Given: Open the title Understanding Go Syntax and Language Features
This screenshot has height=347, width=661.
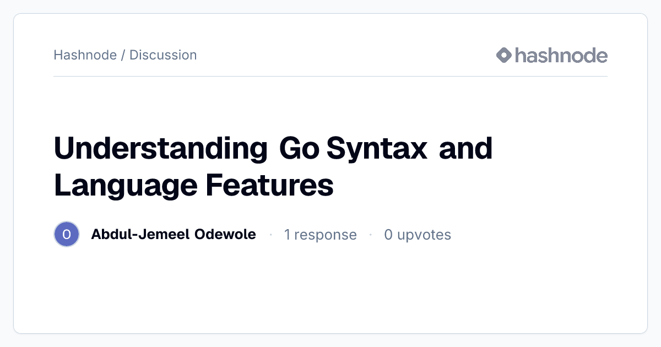Looking at the screenshot, I should pos(273,167).
